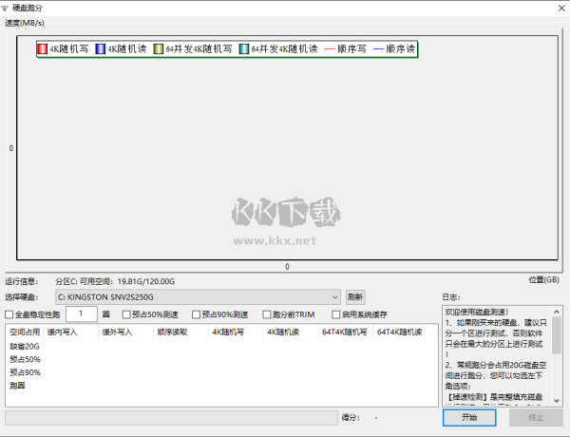The width and height of the screenshot is (570, 437).
Task: Click the log scrollbar up arrow
Action: pos(556,312)
